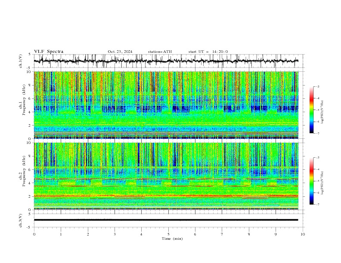This screenshot has height=263, width=341.
Task: Click the '-5' tick on ch.3(V) axis
Action: pos(29,227)
